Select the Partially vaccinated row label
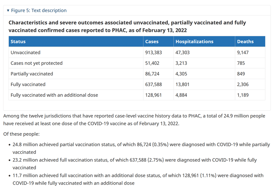Screen dimensions: 273x186 click(x=32, y=74)
